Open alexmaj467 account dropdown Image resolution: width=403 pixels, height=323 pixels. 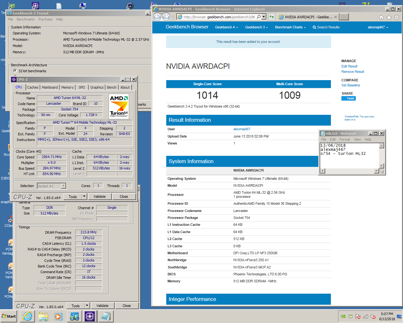[x=378, y=27]
